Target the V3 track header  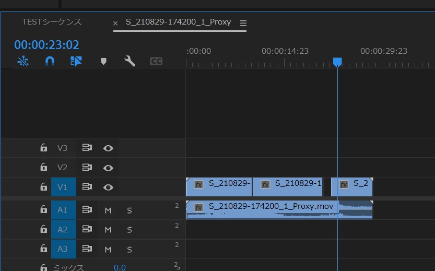tap(63, 148)
